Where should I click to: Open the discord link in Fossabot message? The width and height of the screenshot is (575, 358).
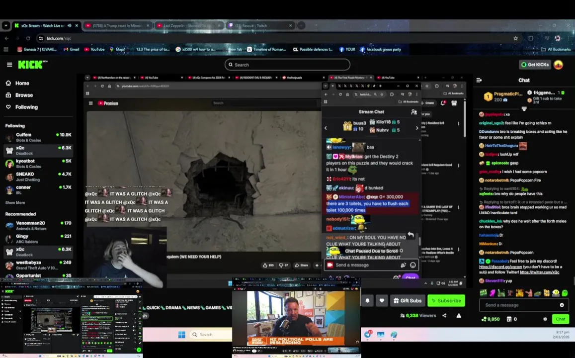tap(500, 267)
